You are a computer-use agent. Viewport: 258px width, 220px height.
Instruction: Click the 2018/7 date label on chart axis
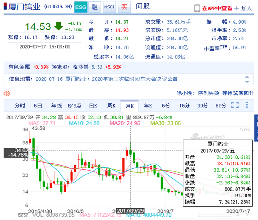pyautogui.click(x=165, y=211)
